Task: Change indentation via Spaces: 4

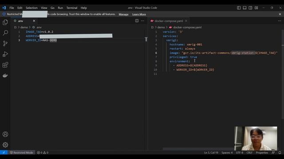Action: (x=227, y=152)
